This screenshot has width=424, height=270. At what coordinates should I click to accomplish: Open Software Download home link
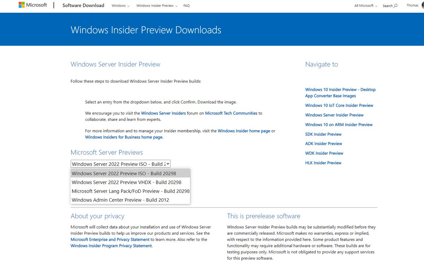83,5
